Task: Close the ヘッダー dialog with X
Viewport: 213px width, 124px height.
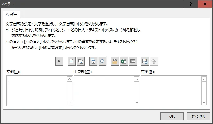Action: coord(205,4)
